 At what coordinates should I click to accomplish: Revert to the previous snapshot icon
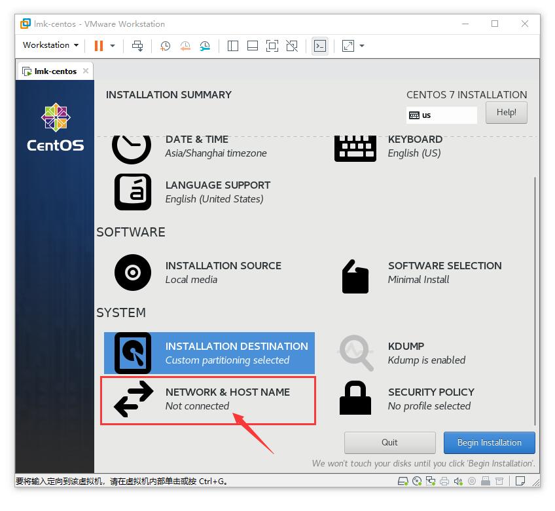(x=185, y=46)
